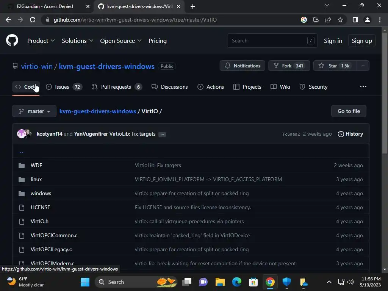Viewport: 388px width, 291px height.
Task: Click the share page icon in address bar
Action: [x=328, y=20]
